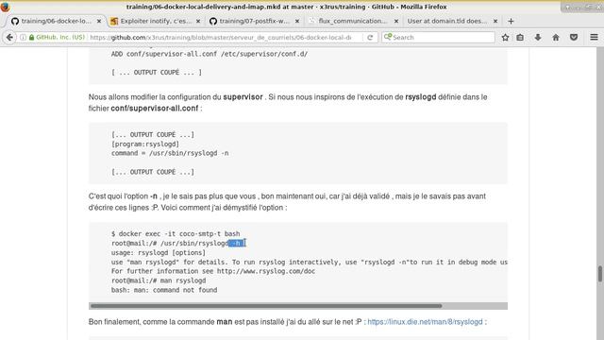This screenshot has height=340, width=604.
Task: Click the '[program:rsyslogd]' line
Action: pos(145,144)
